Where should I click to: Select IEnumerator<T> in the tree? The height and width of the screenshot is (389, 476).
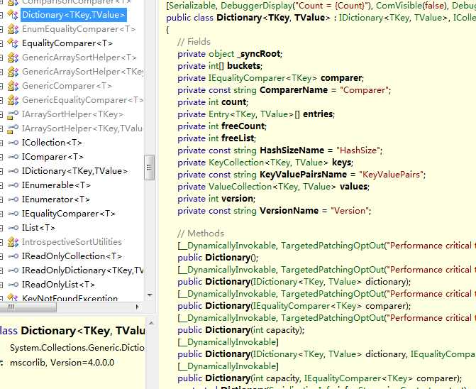point(56,199)
